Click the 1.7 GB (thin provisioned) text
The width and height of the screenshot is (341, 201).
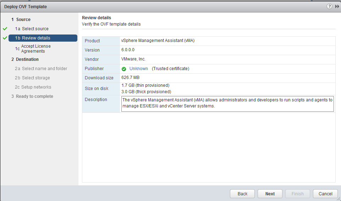(x=145, y=85)
